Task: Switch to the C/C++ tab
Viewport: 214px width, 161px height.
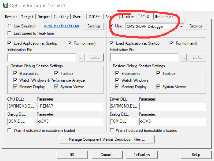Action: pos(95,16)
